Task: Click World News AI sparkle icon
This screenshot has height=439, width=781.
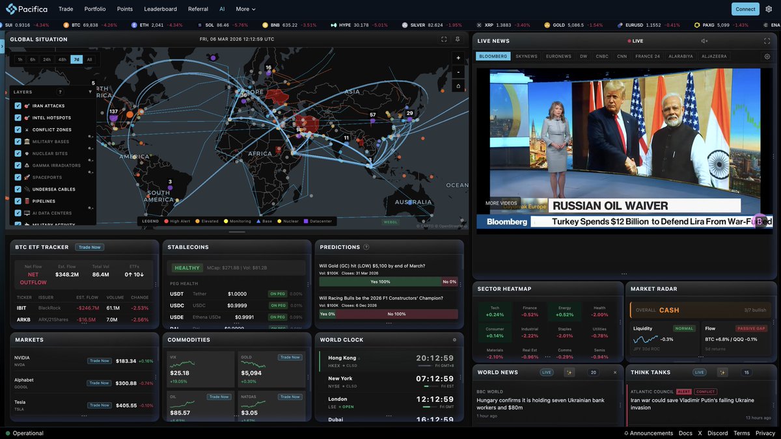Action: pos(569,372)
